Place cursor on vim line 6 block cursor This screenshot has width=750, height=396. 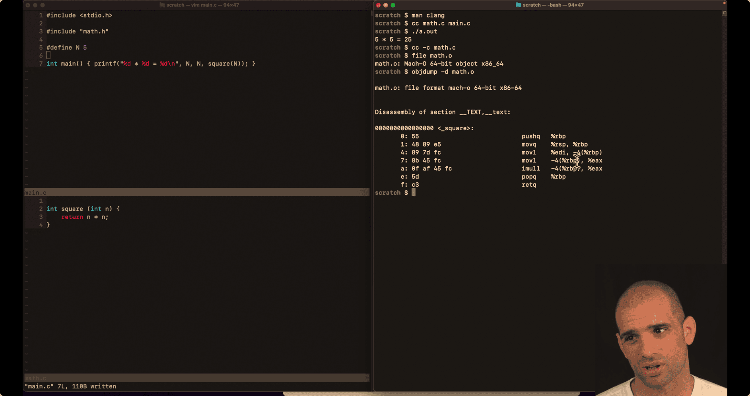coord(49,56)
